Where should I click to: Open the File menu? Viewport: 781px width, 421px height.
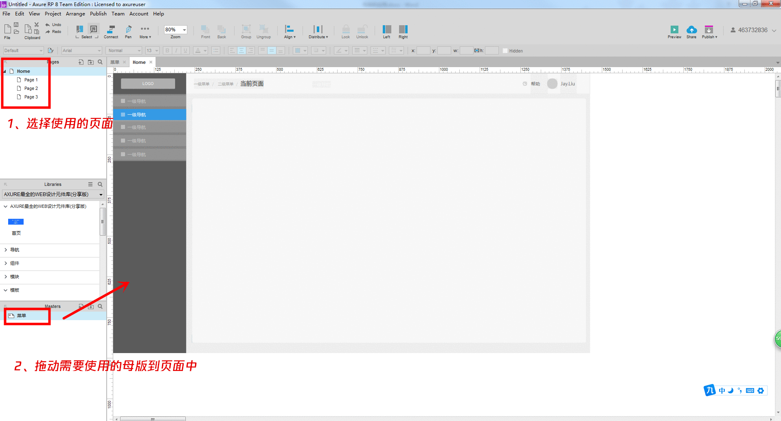[x=6, y=13]
